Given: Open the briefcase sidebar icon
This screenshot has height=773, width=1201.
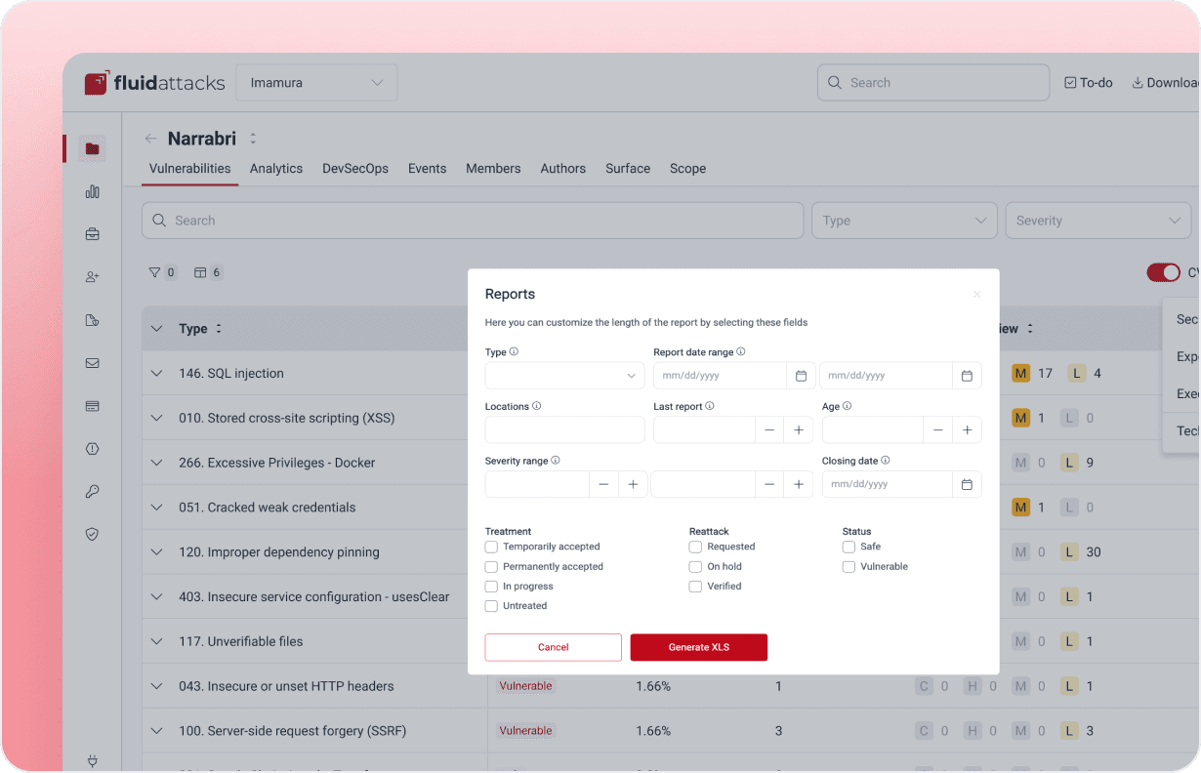Looking at the screenshot, I should click(x=93, y=234).
